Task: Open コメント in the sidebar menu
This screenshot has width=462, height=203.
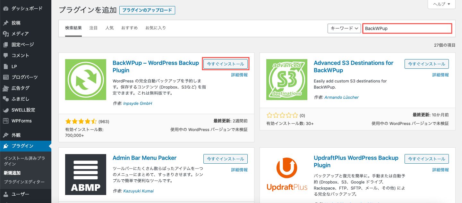Action: pyautogui.click(x=21, y=56)
